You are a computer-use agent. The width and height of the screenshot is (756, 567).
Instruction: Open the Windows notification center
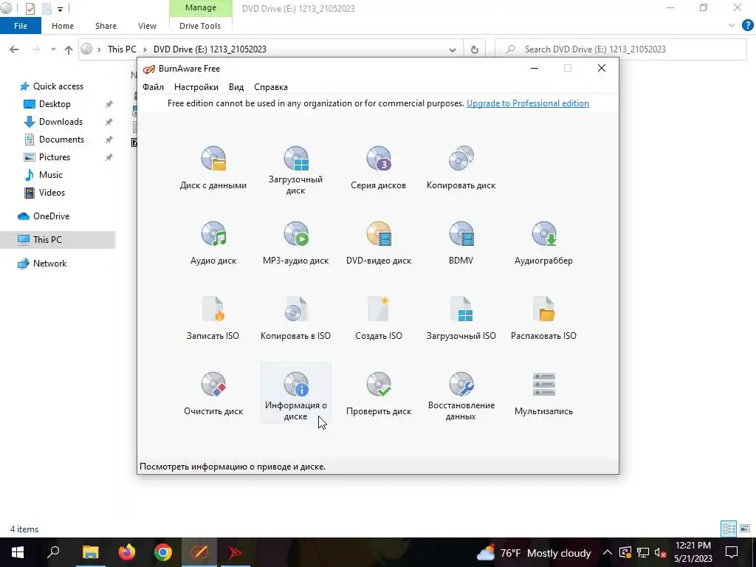(732, 552)
